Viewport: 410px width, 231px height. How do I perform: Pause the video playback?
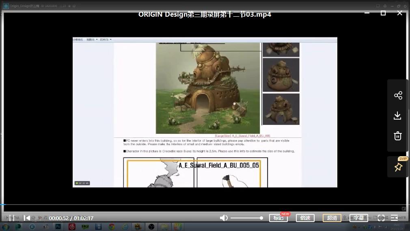click(x=11, y=218)
